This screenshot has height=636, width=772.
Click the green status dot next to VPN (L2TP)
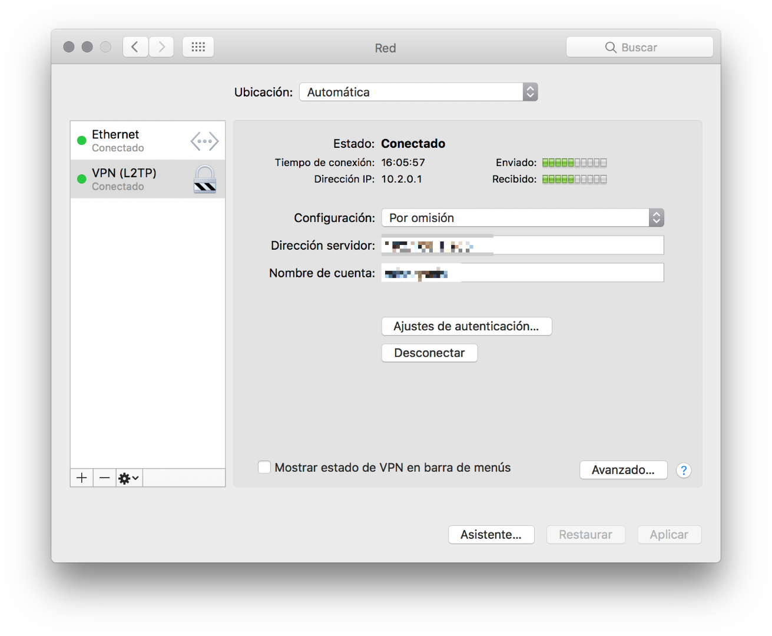(x=82, y=179)
